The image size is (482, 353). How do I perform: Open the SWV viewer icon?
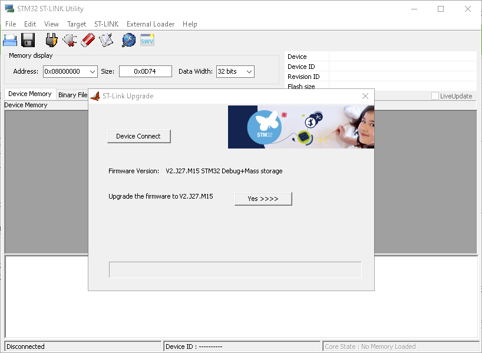tap(147, 40)
